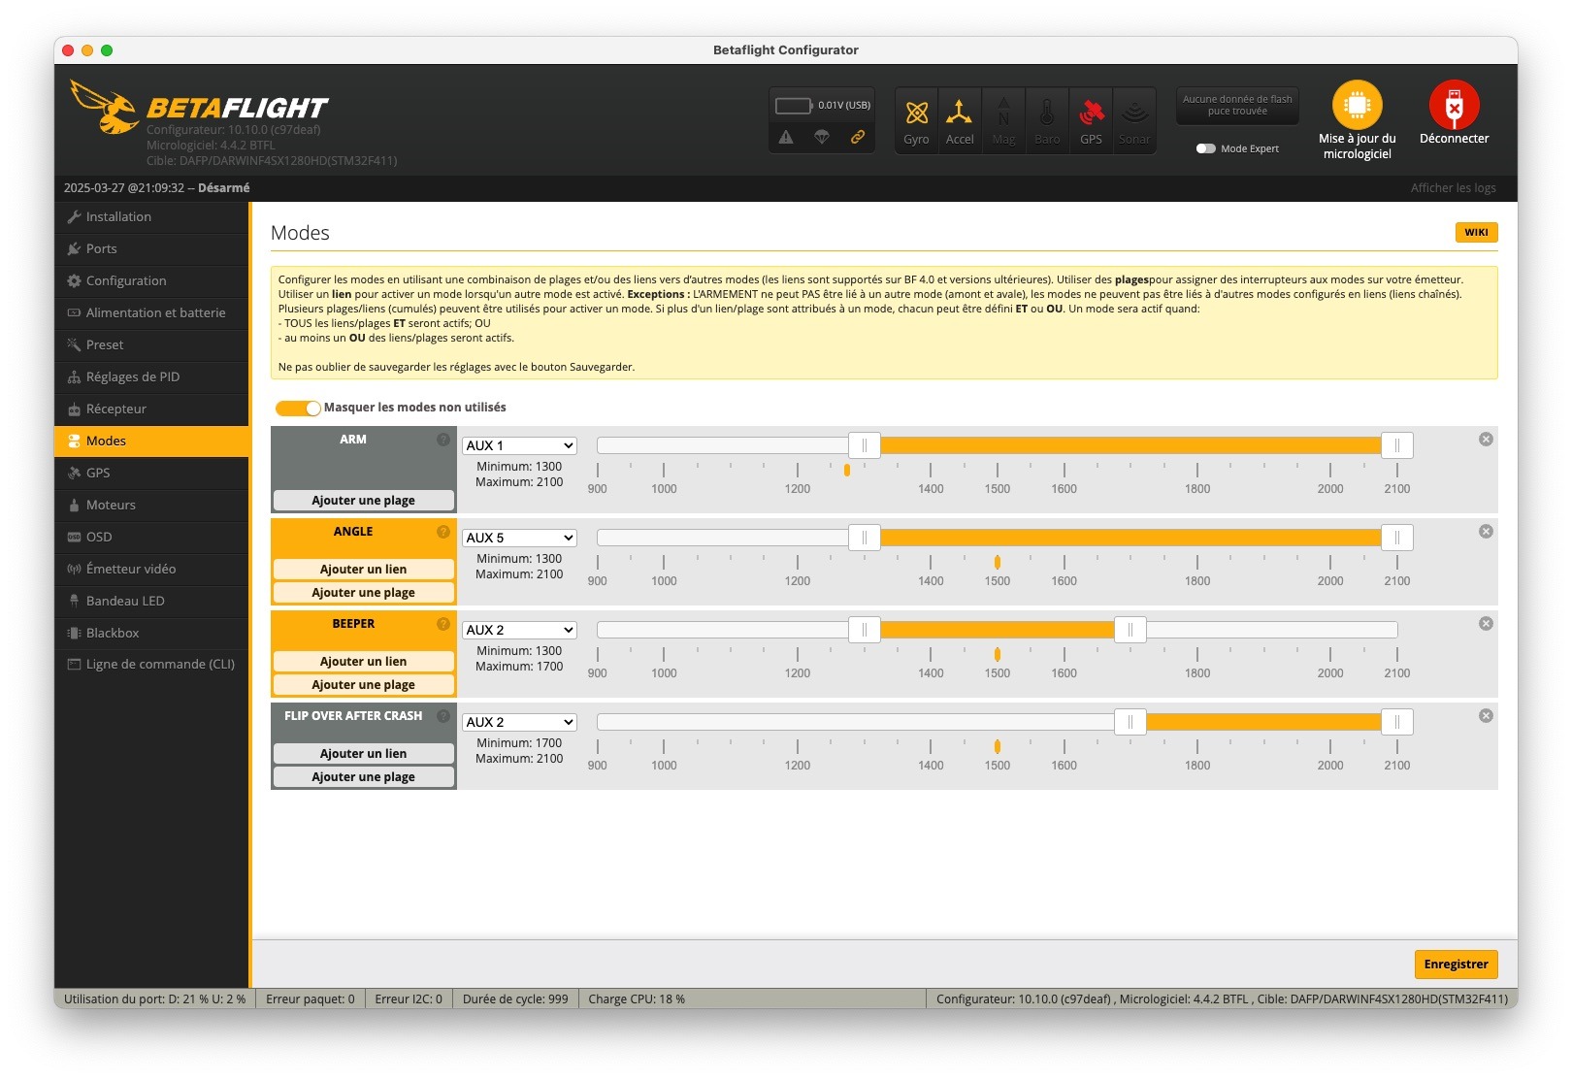Click the flash data status box
The image size is (1572, 1080).
click(1237, 105)
